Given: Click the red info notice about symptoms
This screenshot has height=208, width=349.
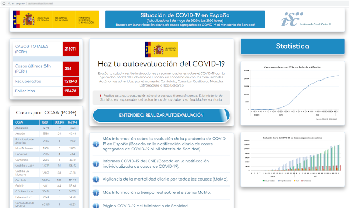Looking at the screenshot, I should (x=162, y=97).
